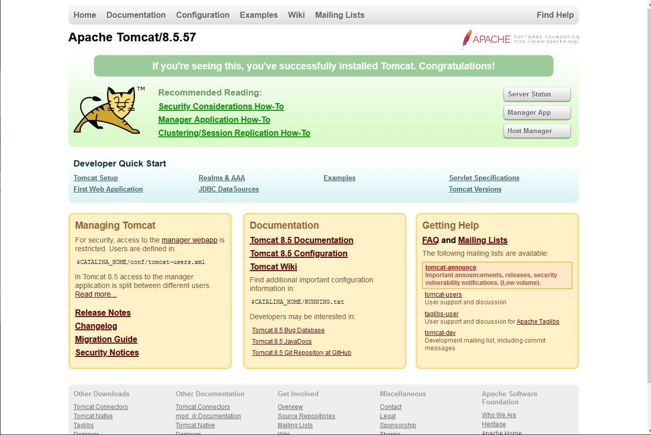Follow the Apache Taglibs link
The width and height of the screenshot is (651, 435).
(538, 322)
